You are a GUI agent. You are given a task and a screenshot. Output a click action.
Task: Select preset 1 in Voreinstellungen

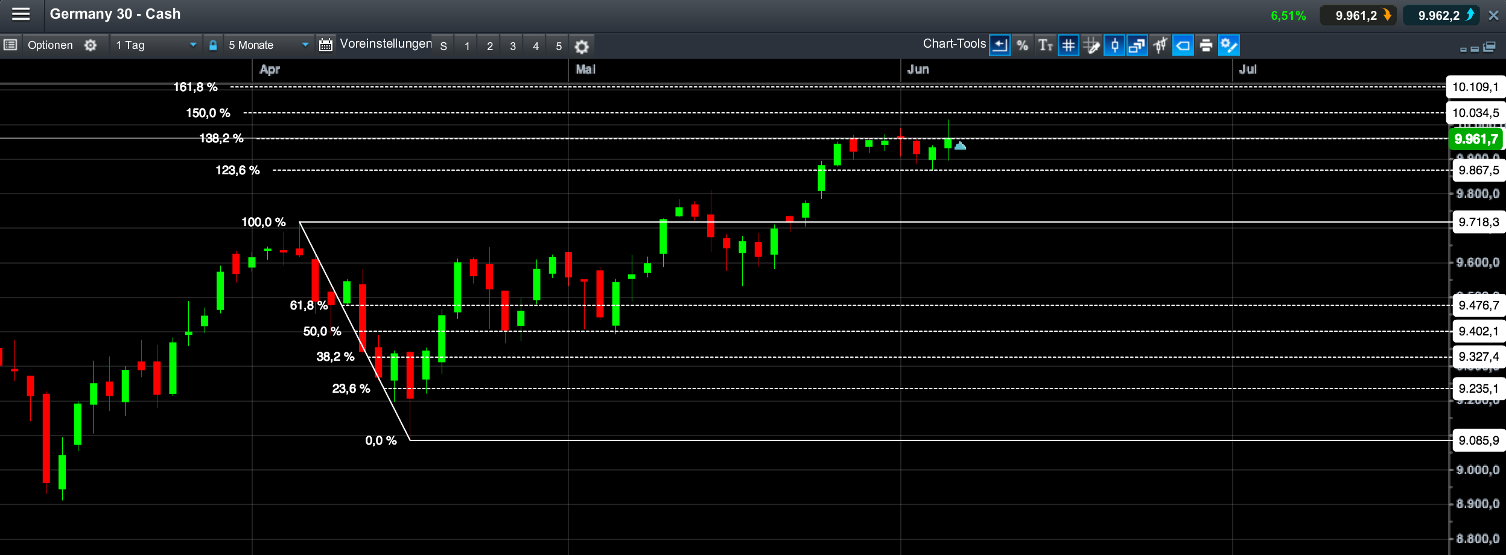(x=466, y=46)
